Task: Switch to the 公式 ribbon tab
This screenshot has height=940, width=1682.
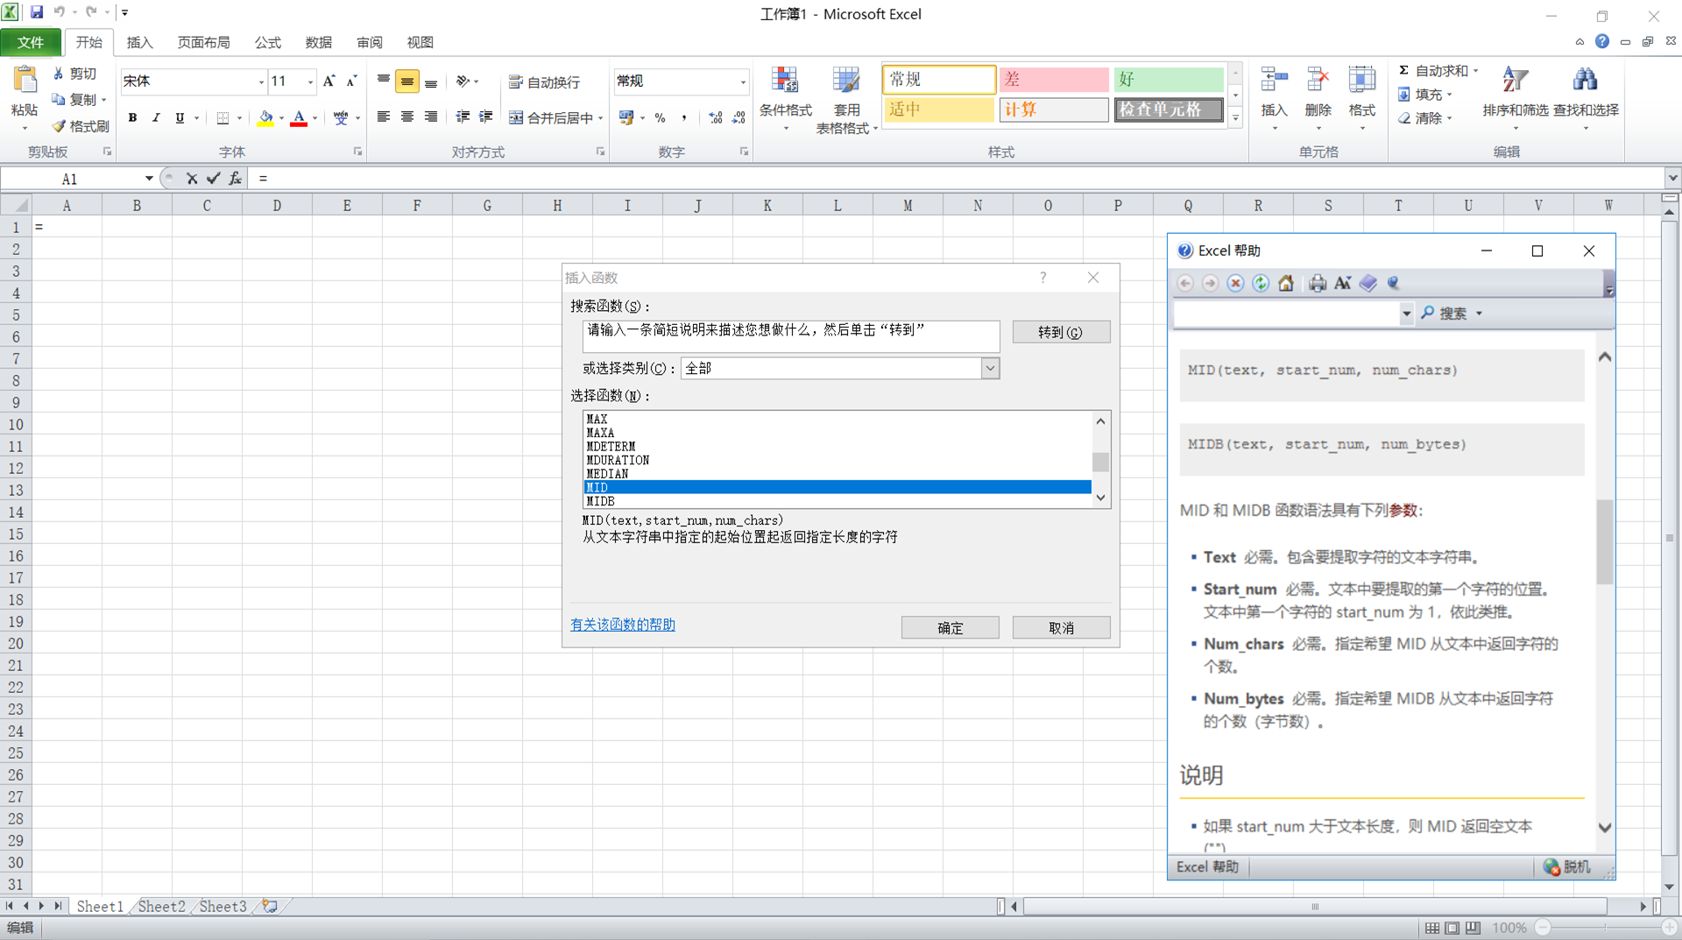Action: [267, 42]
